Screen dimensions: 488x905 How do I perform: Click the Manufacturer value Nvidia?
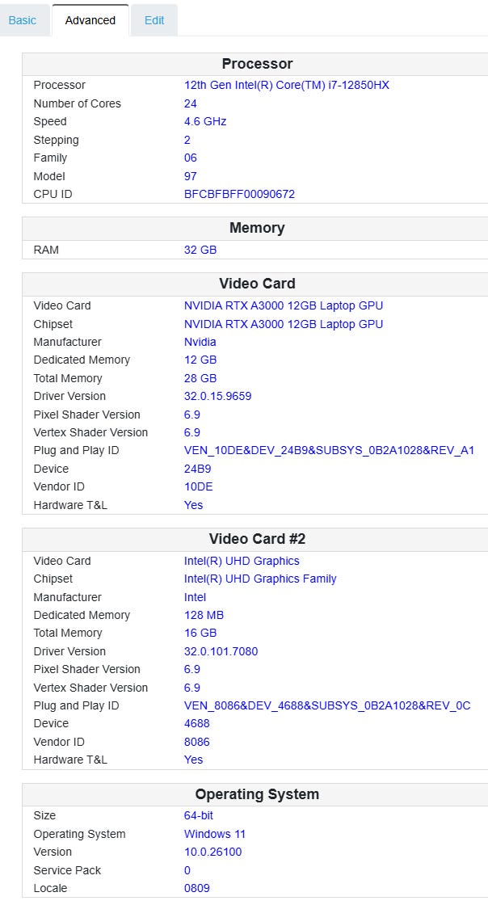[200, 342]
